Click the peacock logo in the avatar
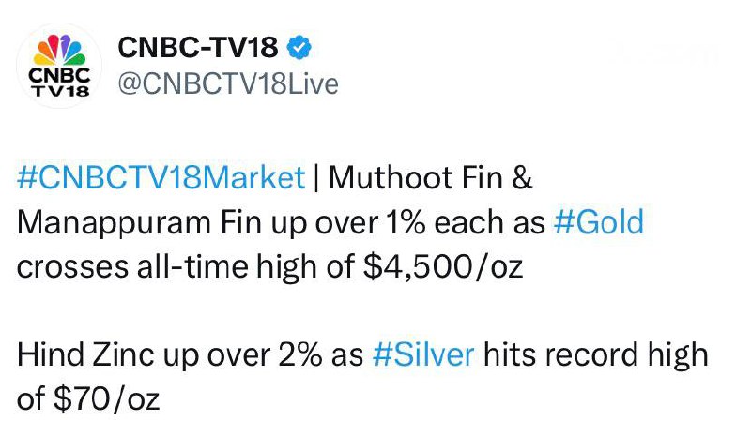The width and height of the screenshot is (751, 437). [60, 49]
